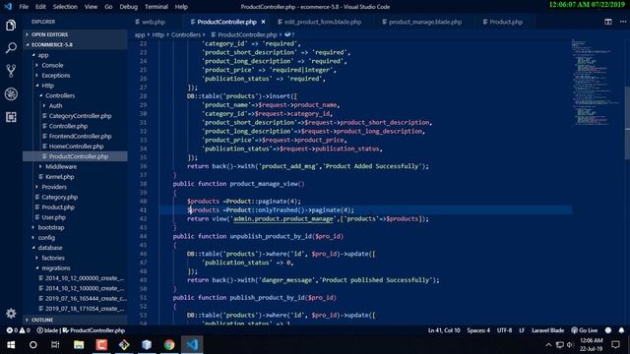This screenshot has width=630, height=354.
Task: Open the Help menu
Action: [181, 7]
